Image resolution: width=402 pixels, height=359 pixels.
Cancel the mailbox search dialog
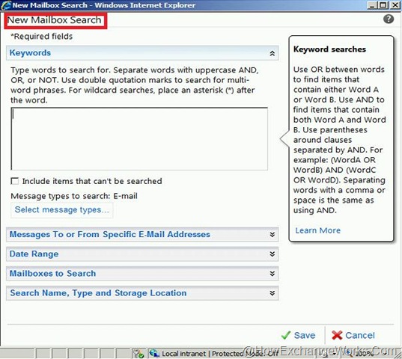point(353,335)
